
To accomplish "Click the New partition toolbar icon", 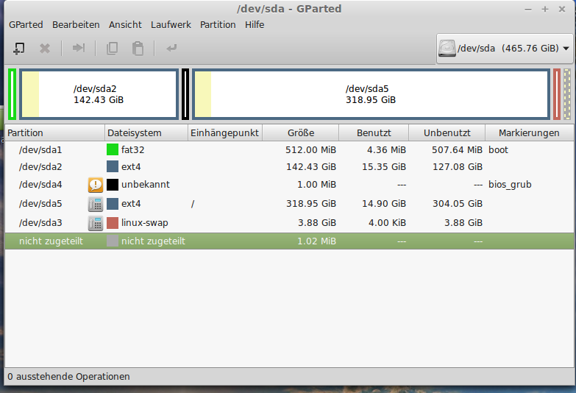I will click(18, 48).
